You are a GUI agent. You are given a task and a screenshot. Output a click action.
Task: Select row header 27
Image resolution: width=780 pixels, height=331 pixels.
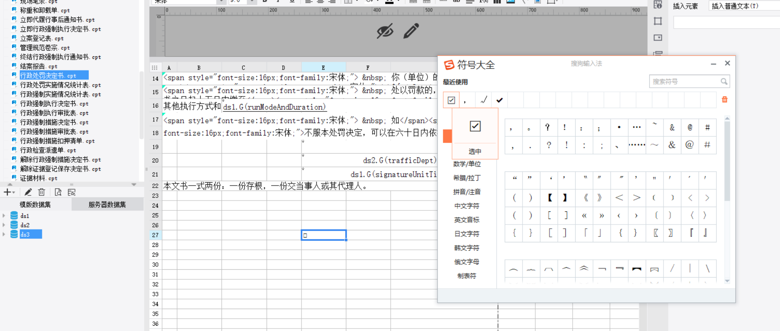pos(155,235)
